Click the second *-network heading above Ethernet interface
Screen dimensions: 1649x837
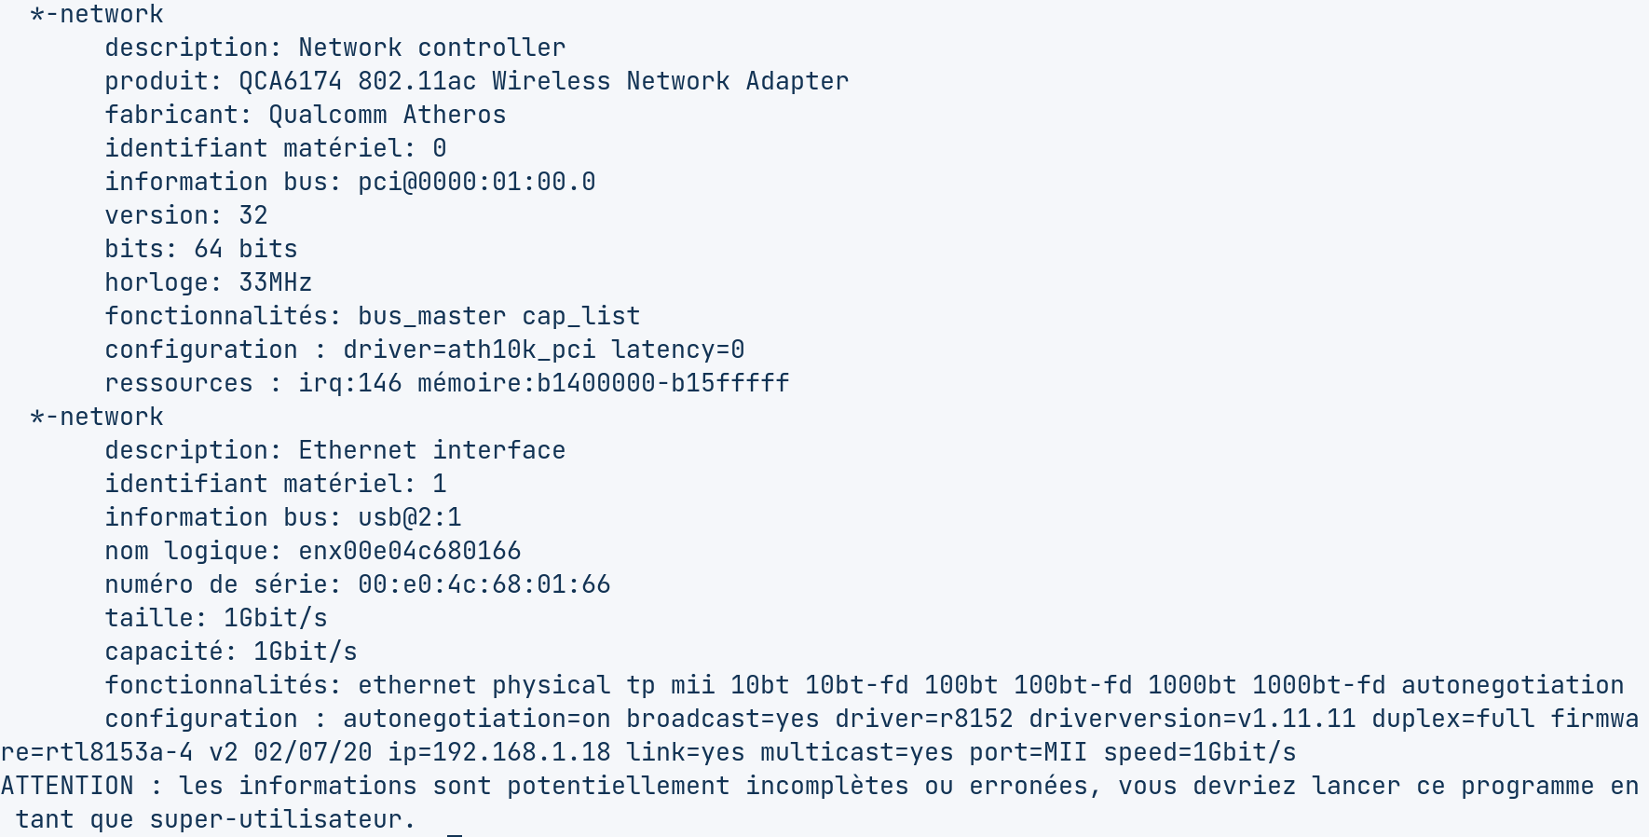(x=97, y=417)
